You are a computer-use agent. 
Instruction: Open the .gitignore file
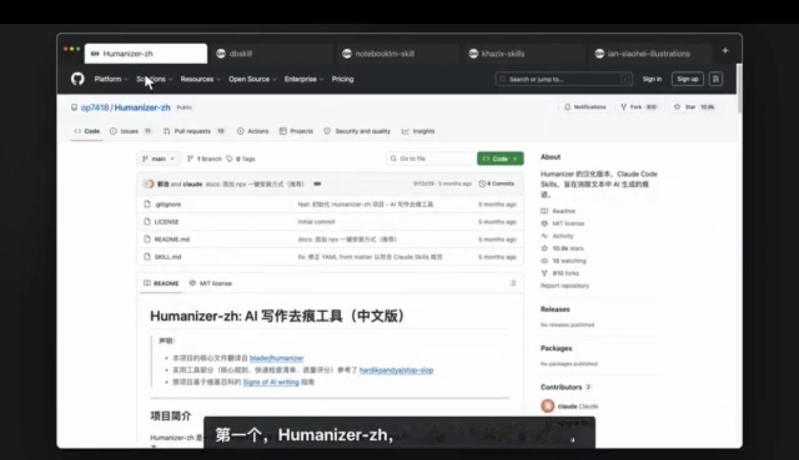[167, 204]
